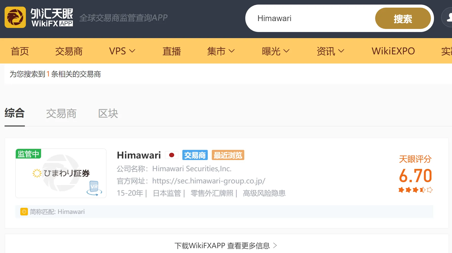
Task: Expand the 曝光 dropdown menu
Action: point(276,51)
